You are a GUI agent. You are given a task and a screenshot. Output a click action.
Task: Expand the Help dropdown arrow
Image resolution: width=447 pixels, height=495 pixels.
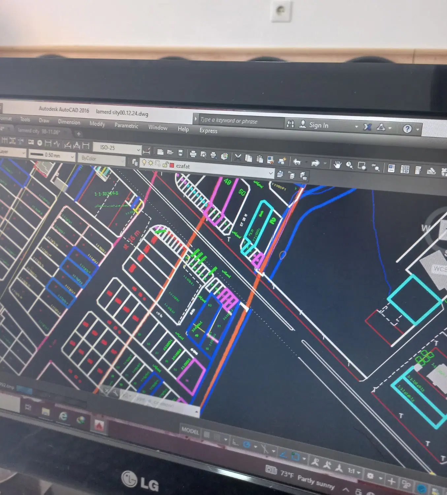(418, 129)
